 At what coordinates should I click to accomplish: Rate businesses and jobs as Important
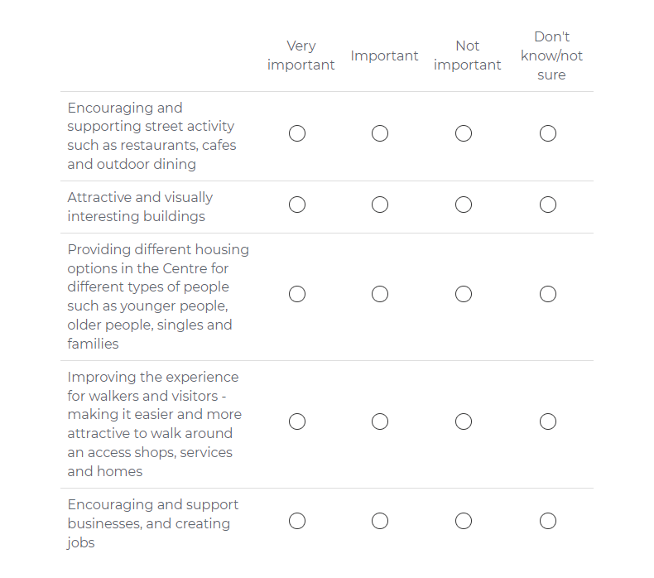point(380,521)
